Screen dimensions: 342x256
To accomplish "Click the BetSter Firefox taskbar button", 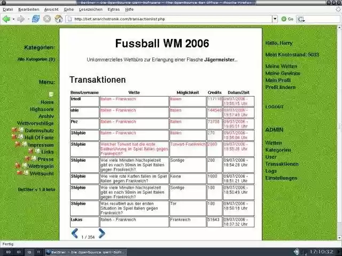I will point(85,252).
